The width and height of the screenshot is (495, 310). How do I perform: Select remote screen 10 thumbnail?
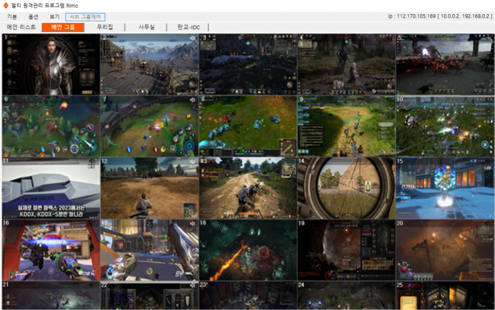point(445,126)
